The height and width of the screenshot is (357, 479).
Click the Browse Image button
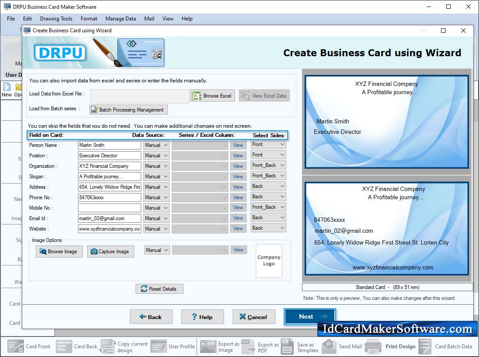[x=59, y=252]
